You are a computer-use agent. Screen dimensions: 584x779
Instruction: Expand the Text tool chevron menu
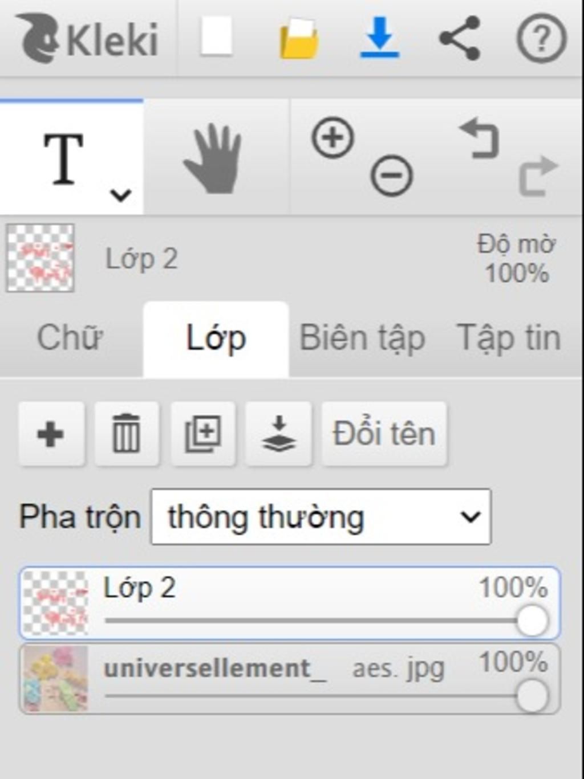tap(121, 195)
